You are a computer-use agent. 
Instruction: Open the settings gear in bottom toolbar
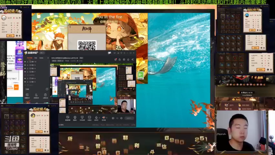(x=121, y=118)
